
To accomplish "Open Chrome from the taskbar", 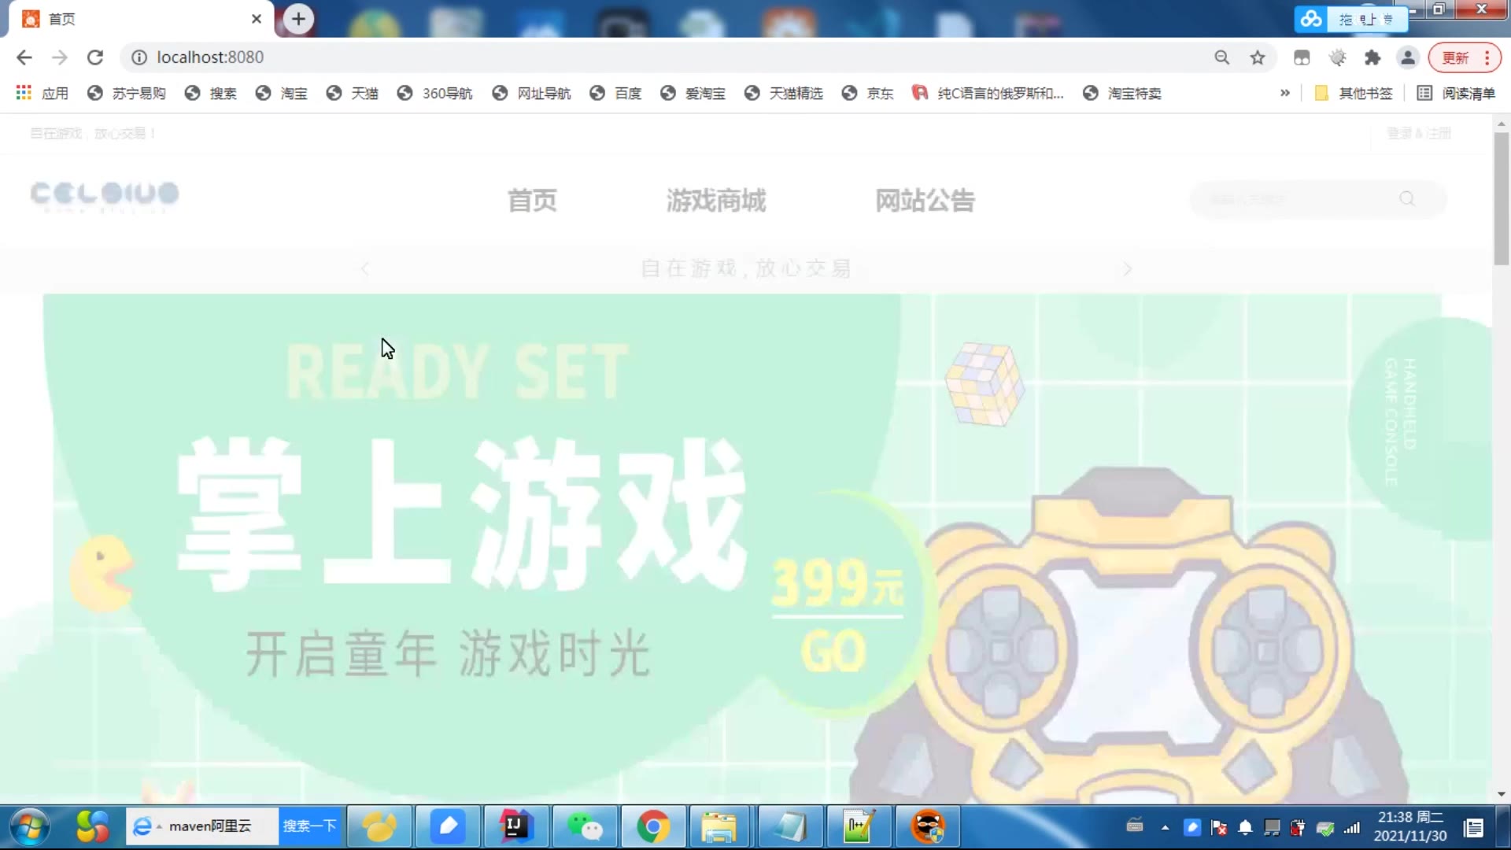I will pos(653,826).
